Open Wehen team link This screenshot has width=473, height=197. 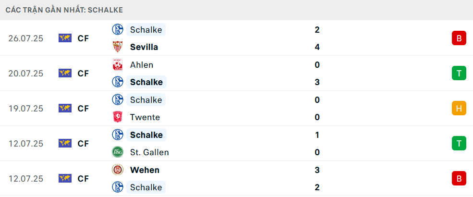click(x=145, y=170)
